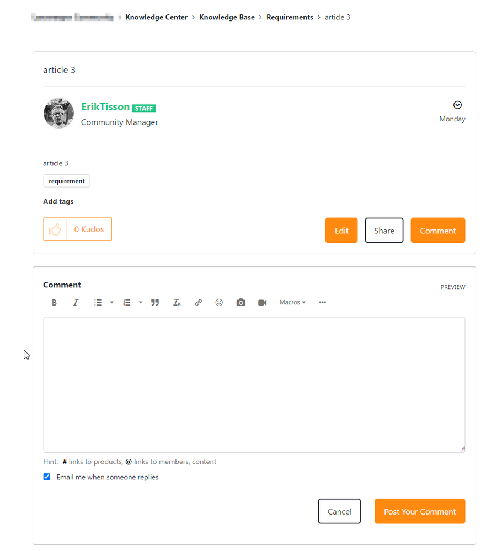The image size is (486, 551).
Task: Click Post Your Comment button
Action: point(420,511)
